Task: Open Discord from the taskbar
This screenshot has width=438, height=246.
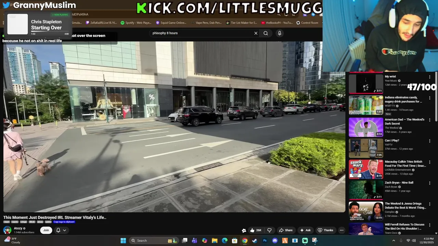Action: tap(275, 241)
